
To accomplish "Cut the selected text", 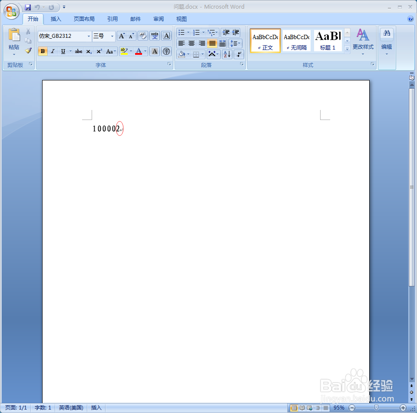I will [x=28, y=32].
